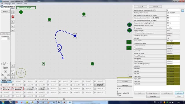The image size is (185, 104).
Task: Rotate compass with W button
Action: click(3, 75)
